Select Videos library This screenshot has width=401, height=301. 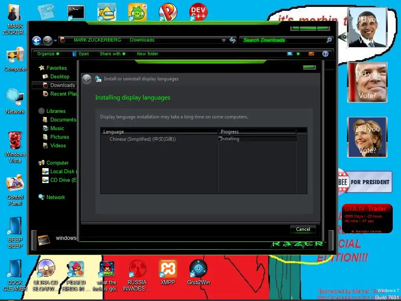(x=54, y=146)
